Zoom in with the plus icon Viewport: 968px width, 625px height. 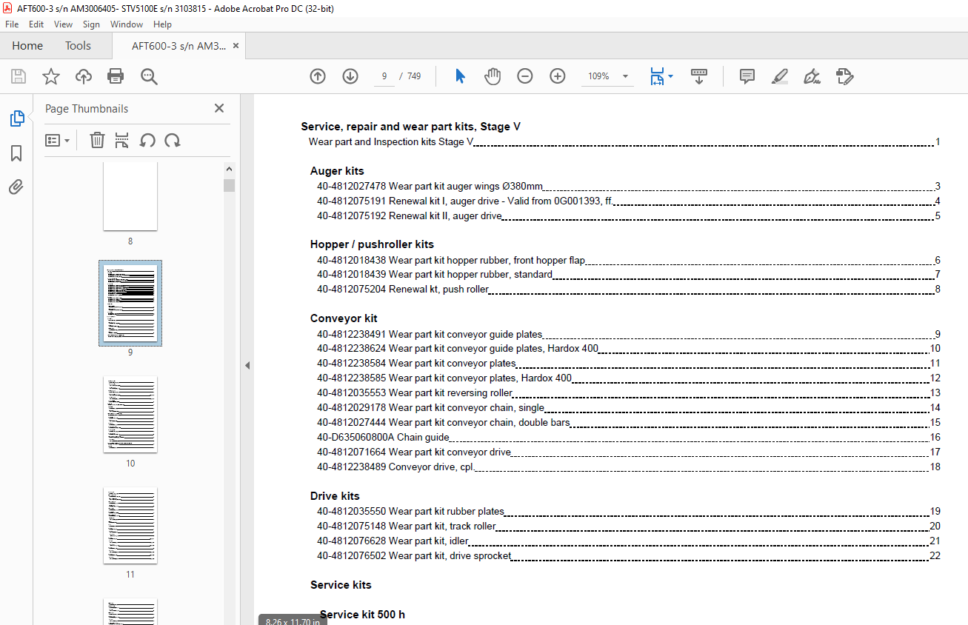coord(558,76)
